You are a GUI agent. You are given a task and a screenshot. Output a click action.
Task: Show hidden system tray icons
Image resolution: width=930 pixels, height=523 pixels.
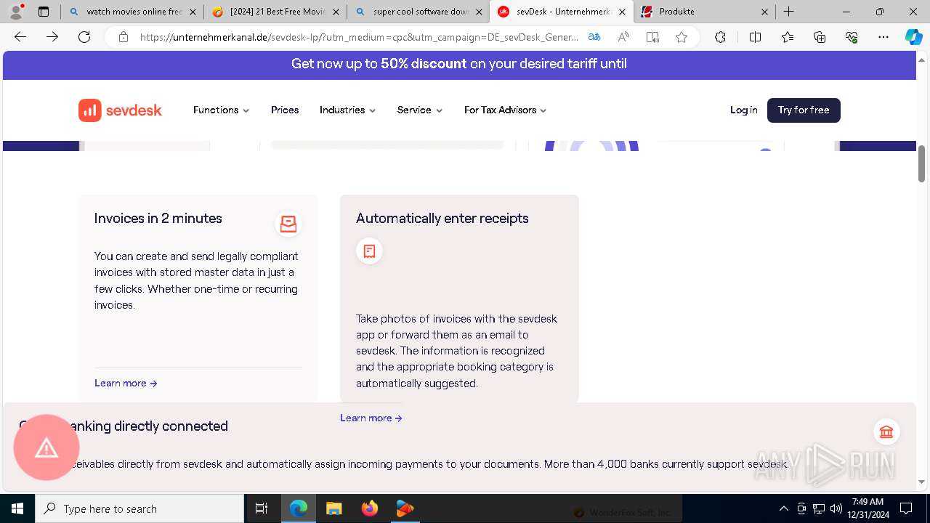783,508
